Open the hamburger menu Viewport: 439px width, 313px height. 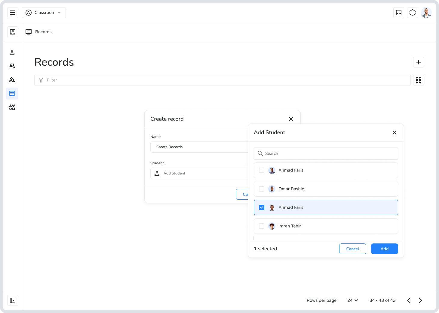point(13,13)
